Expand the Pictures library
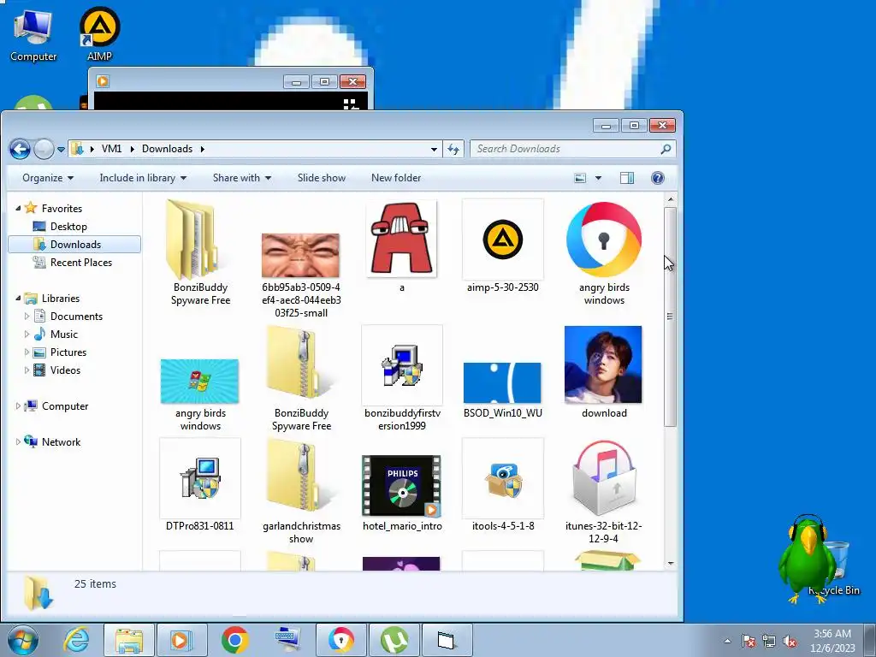Image resolution: width=876 pixels, height=657 pixels. tap(27, 352)
